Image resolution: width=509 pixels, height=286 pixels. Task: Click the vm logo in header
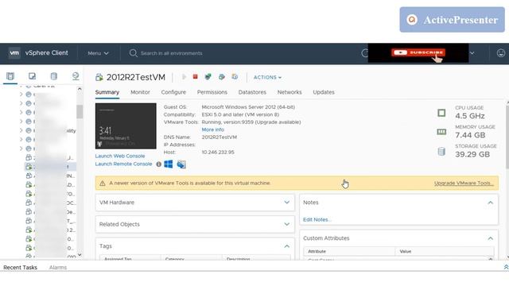14,53
